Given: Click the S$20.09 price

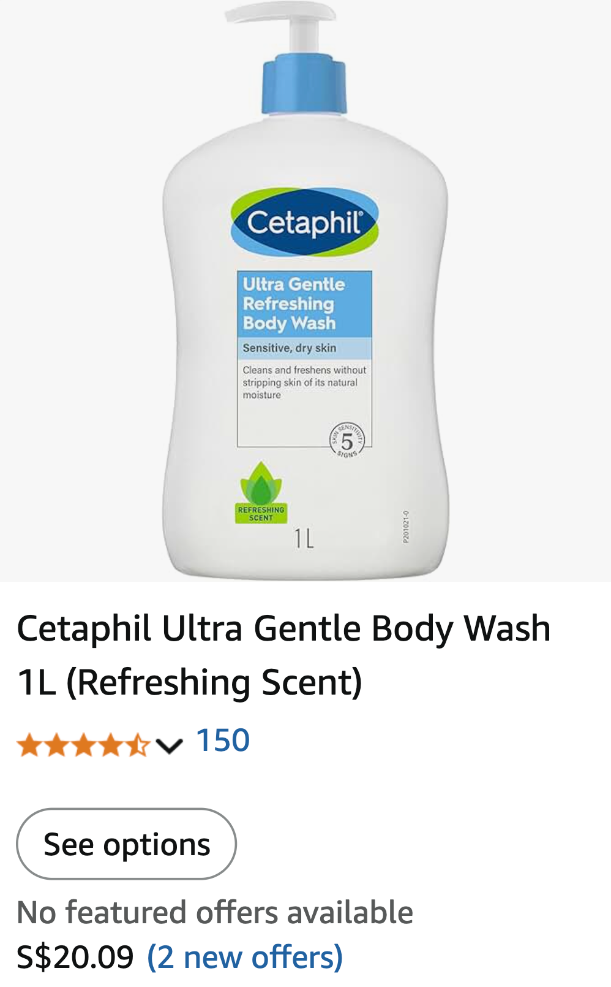Looking at the screenshot, I should [x=75, y=957].
